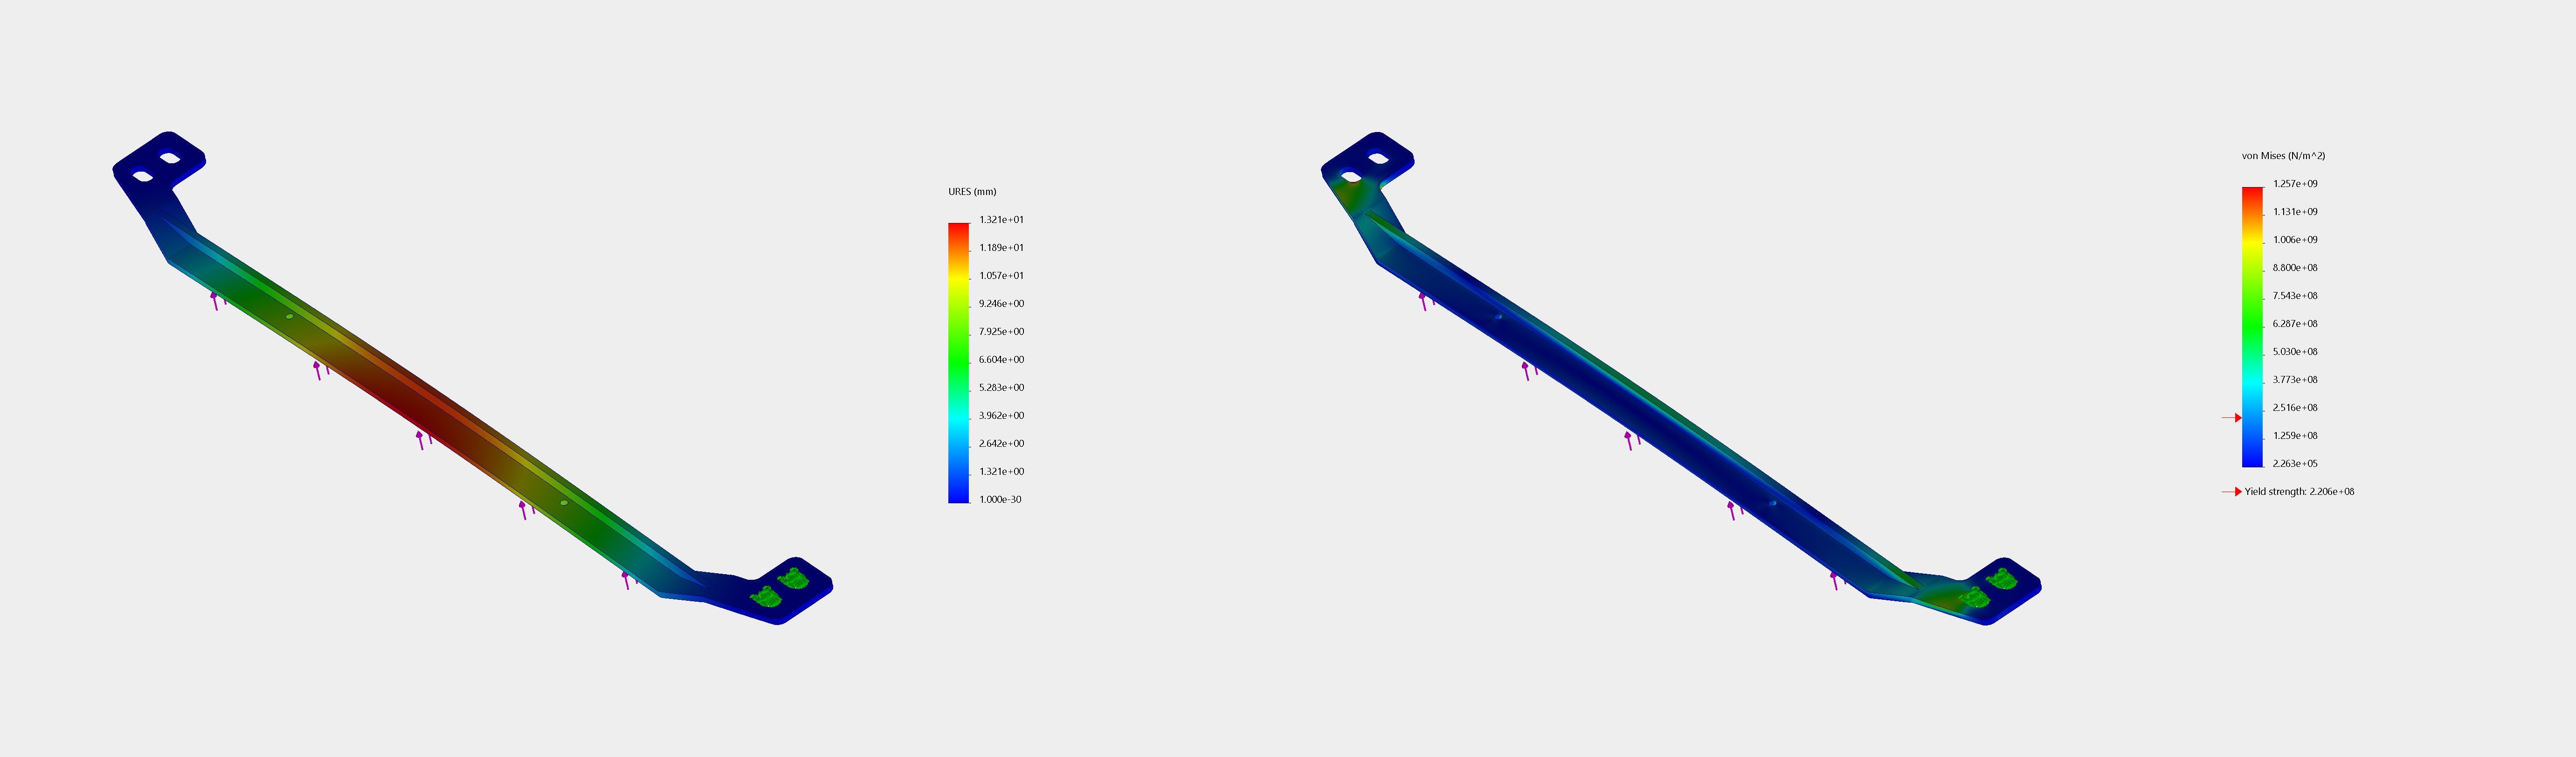
Task: Click the 2.263e+05 minimum stress value
Action: click(2295, 464)
